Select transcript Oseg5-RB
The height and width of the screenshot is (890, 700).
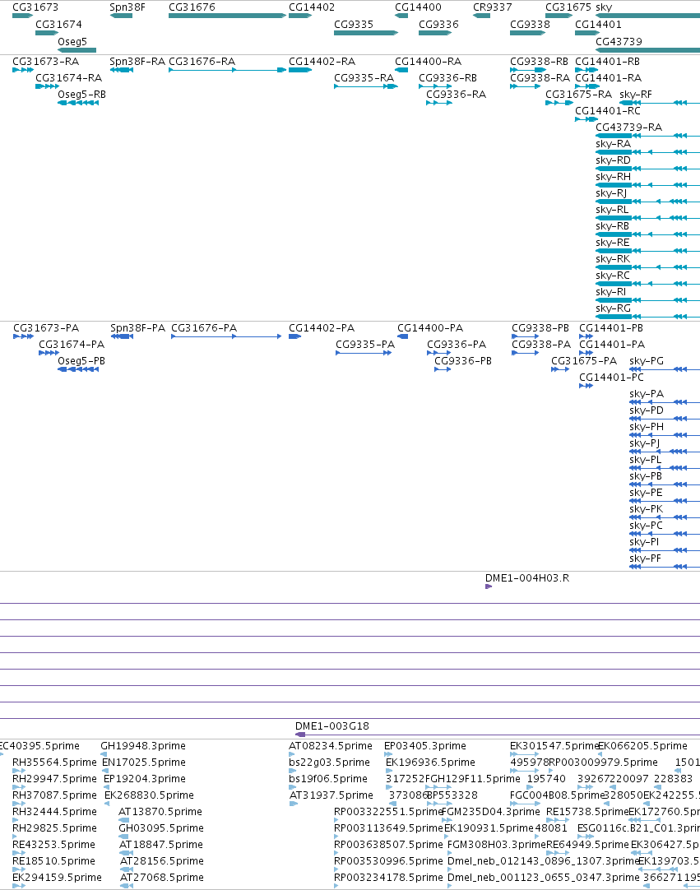[81, 95]
